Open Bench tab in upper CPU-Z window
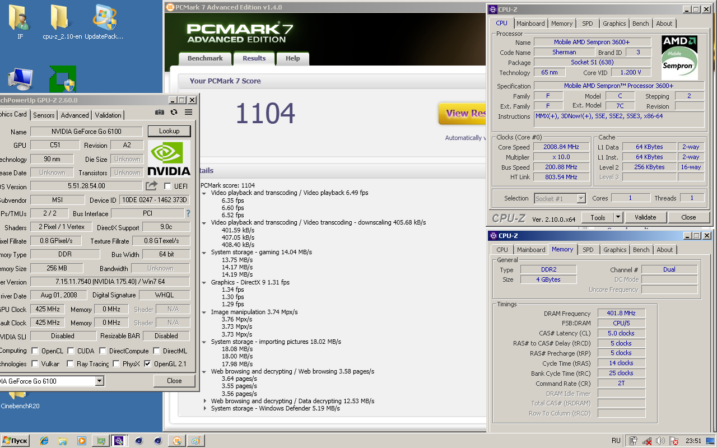Screen dimensions: 717x448 (x=641, y=24)
